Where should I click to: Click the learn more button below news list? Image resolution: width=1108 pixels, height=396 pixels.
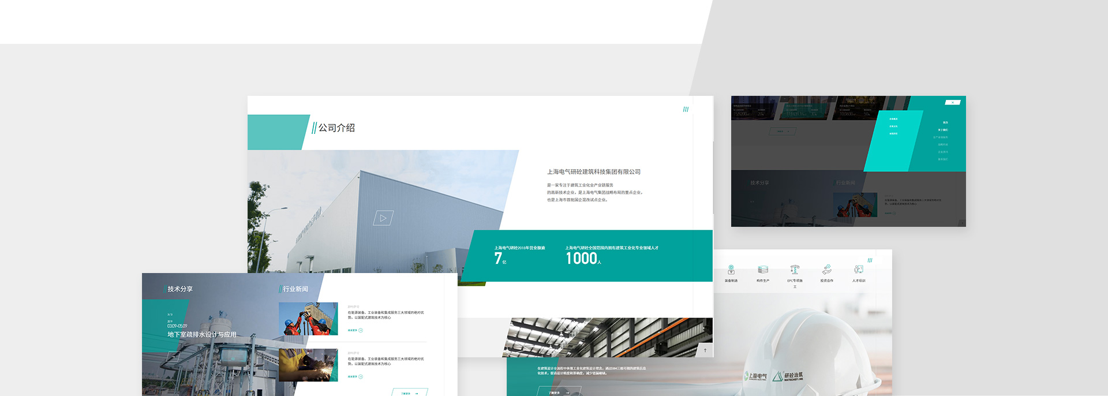pos(409,393)
